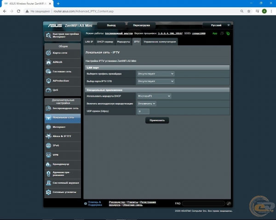Switch to the Маршруты tab
Screen dimensions: 276x220
click(x=123, y=42)
